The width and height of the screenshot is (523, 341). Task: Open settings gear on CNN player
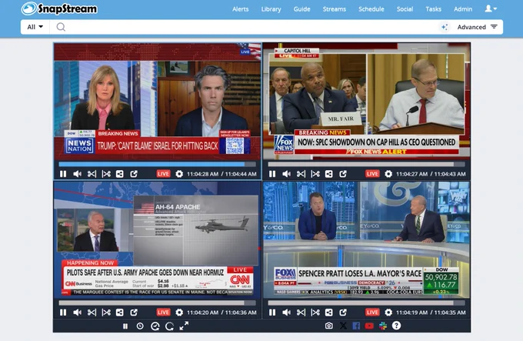point(179,313)
